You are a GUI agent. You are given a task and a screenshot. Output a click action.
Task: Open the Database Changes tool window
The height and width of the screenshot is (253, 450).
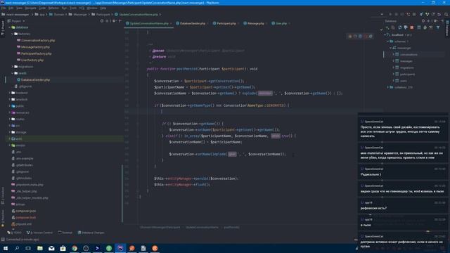point(91,233)
